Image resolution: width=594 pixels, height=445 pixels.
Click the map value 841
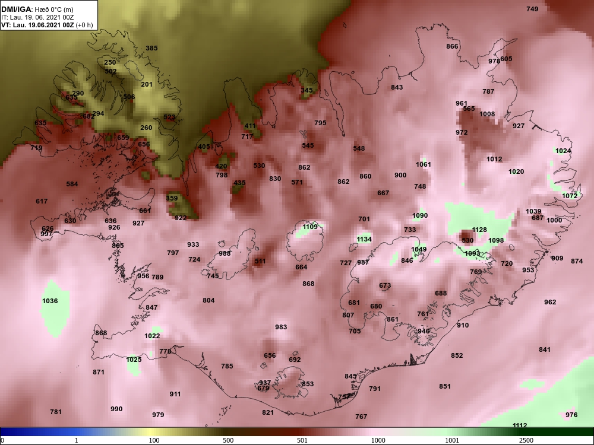tap(544, 349)
